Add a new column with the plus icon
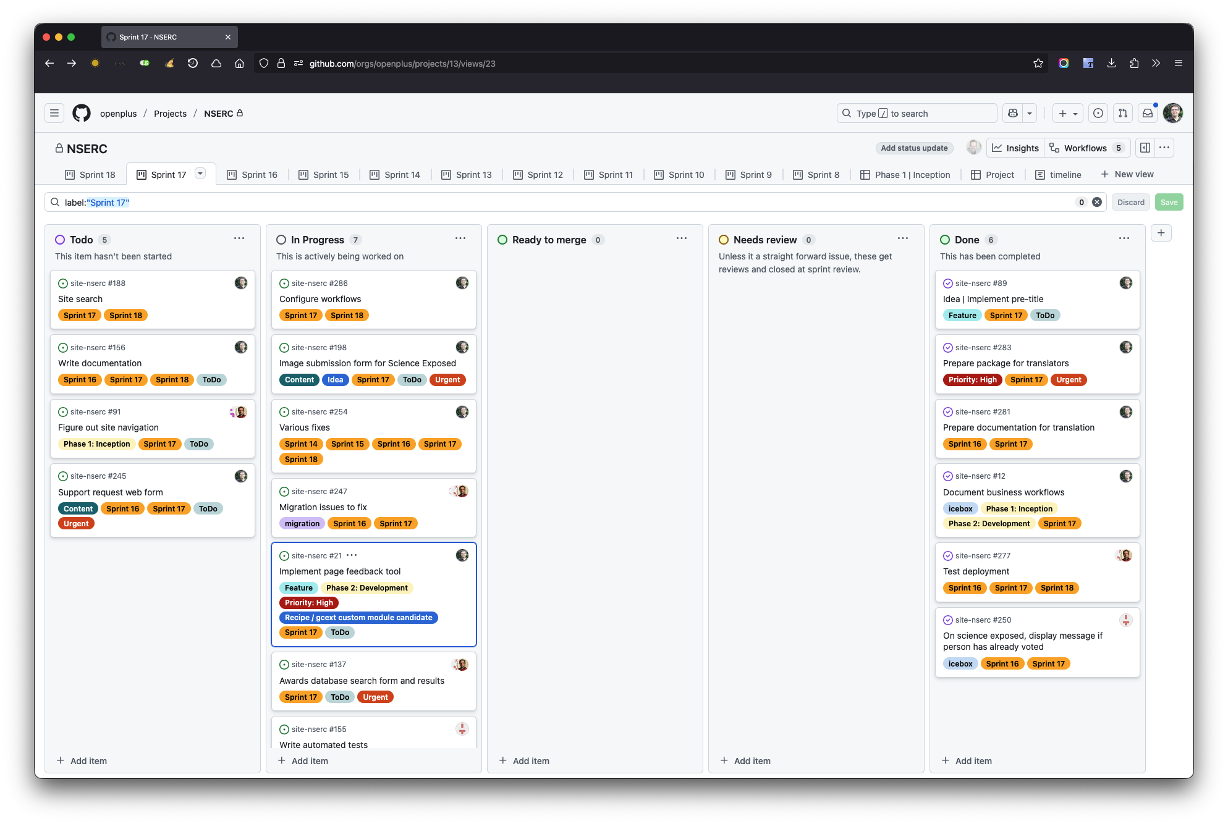The width and height of the screenshot is (1228, 824). 1161,233
